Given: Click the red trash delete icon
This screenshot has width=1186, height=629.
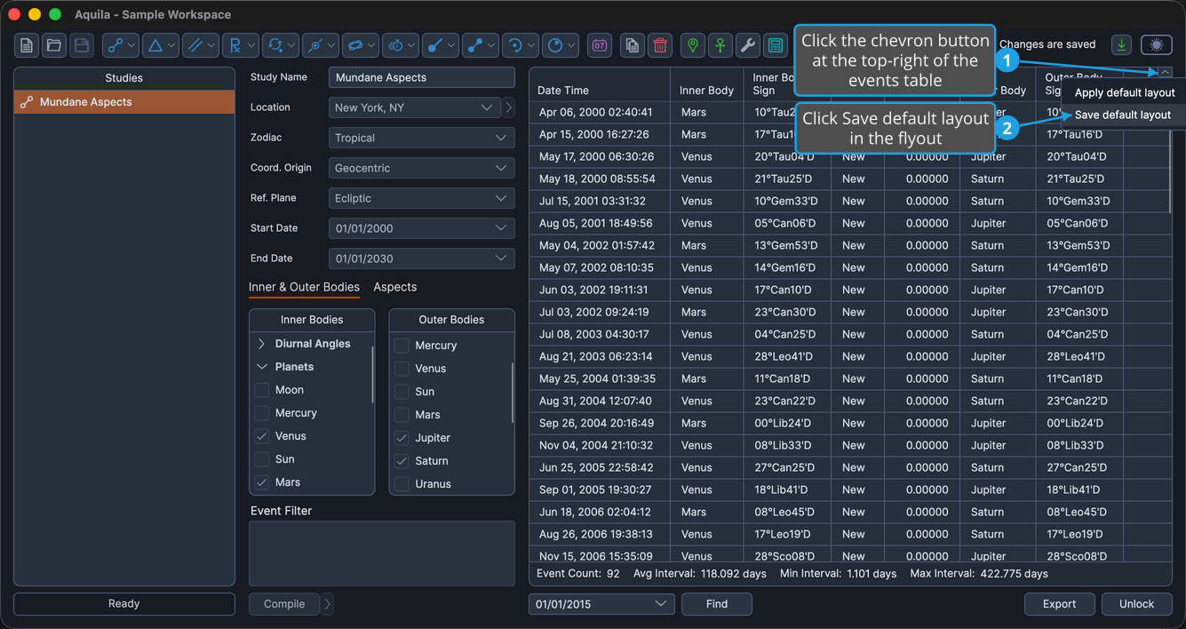Looking at the screenshot, I should 659,45.
